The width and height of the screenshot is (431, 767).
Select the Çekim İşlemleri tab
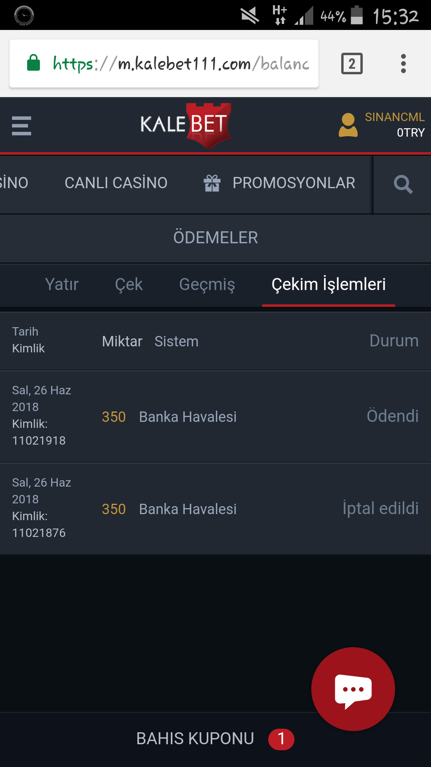click(328, 284)
